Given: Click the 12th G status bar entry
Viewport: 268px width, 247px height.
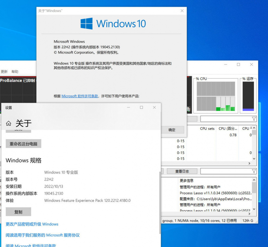Looking at the screenshot, I should pyautogui.click(x=248, y=220).
